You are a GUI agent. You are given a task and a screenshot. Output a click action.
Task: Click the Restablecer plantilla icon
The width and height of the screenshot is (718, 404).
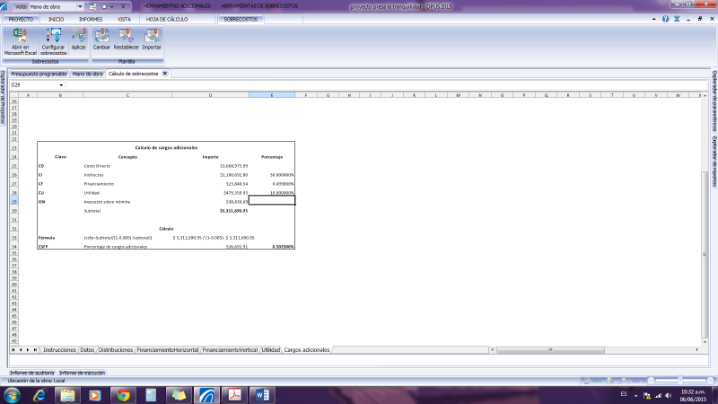tap(126, 40)
